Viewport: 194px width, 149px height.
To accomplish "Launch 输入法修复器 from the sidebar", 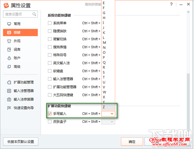I will (x=20, y=99).
